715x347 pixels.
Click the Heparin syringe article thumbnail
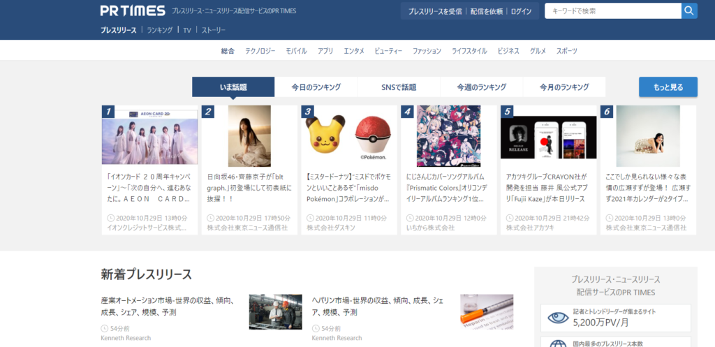click(x=487, y=312)
